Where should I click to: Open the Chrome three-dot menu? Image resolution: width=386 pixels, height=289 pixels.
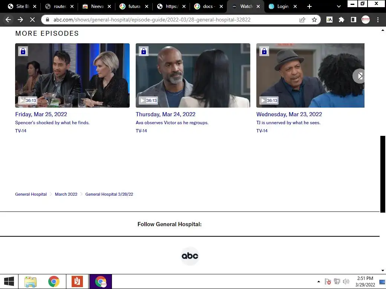click(378, 20)
